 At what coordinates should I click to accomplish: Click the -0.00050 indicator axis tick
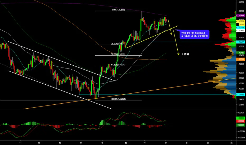(241, 131)
